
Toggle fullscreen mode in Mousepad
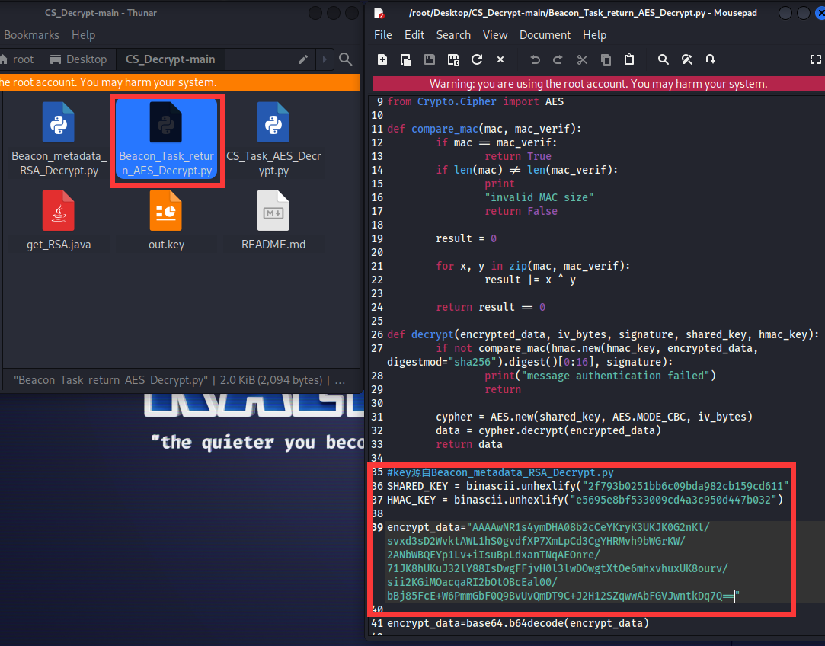coord(815,59)
